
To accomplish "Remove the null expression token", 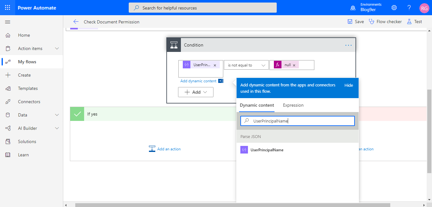I will (294, 65).
